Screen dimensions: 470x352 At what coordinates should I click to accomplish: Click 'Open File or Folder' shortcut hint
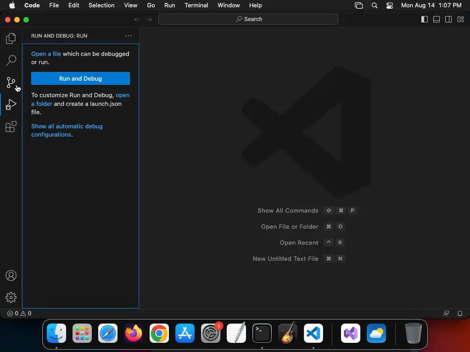(290, 226)
